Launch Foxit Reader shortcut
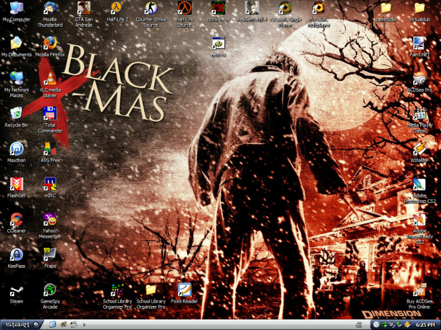Screen dimensions: 441x330 (x=184, y=293)
